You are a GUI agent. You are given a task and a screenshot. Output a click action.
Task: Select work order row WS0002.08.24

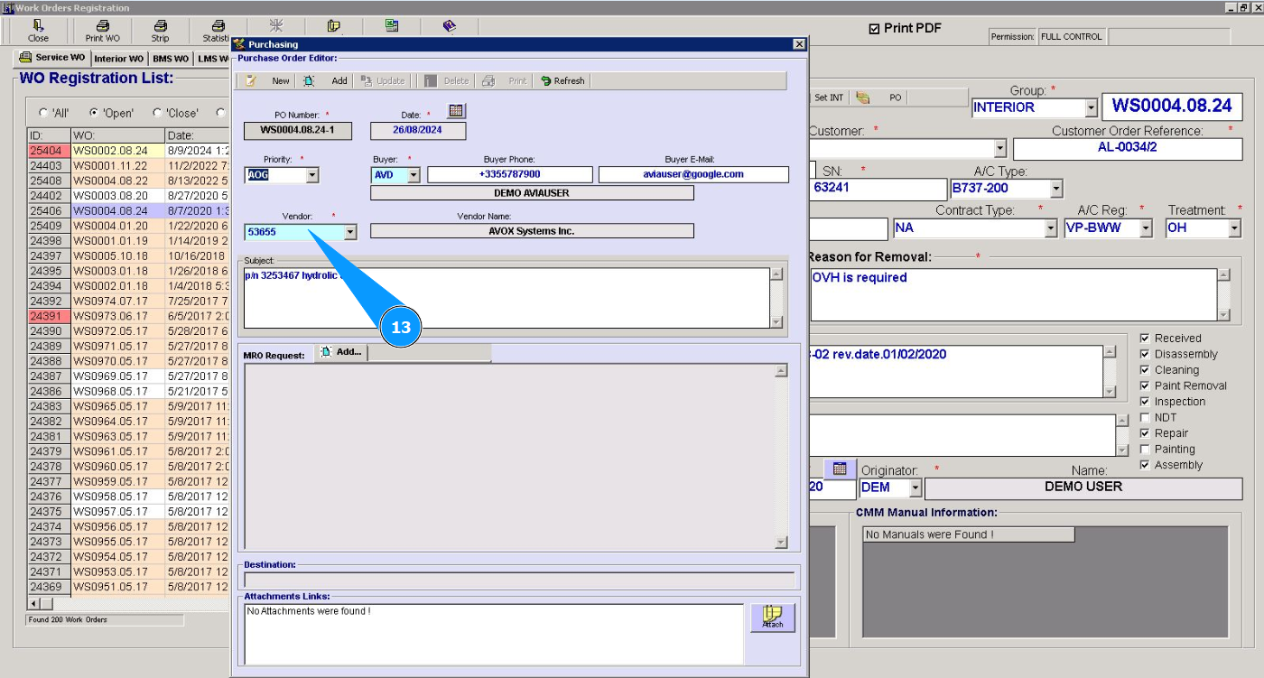[127, 151]
